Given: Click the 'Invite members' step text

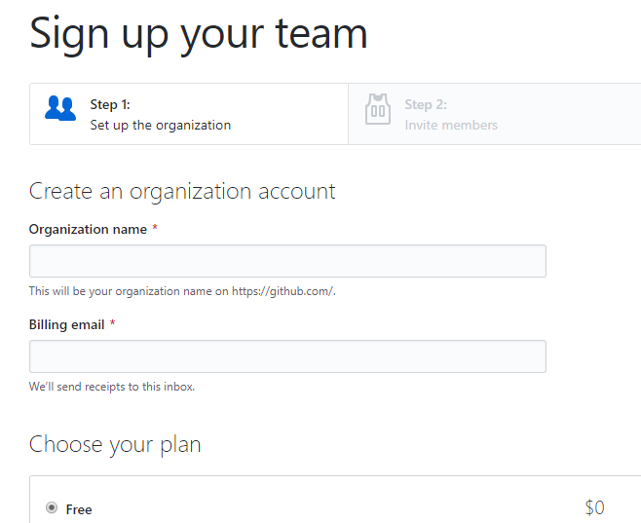Looking at the screenshot, I should 451,125.
